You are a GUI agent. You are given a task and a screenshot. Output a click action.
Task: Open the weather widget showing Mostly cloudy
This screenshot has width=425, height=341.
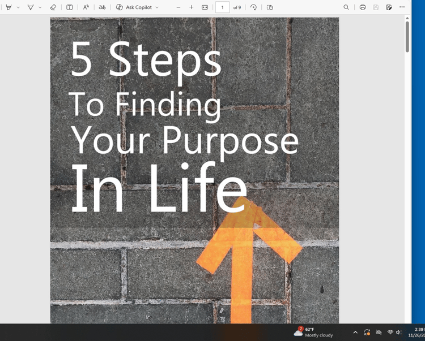[x=313, y=332]
